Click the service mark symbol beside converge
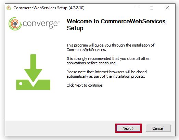Viewport: 179px width, 140px height. coord(59,22)
